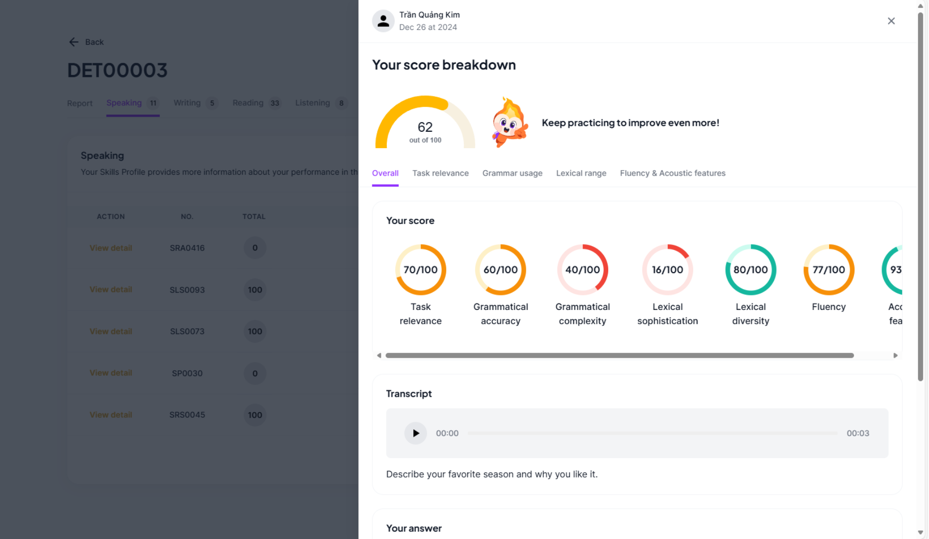Open the Report tab
929x539 pixels.
[80, 103]
